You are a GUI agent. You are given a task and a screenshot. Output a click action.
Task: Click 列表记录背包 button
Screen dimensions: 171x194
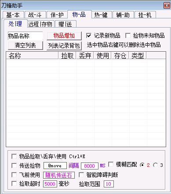tap(64, 46)
